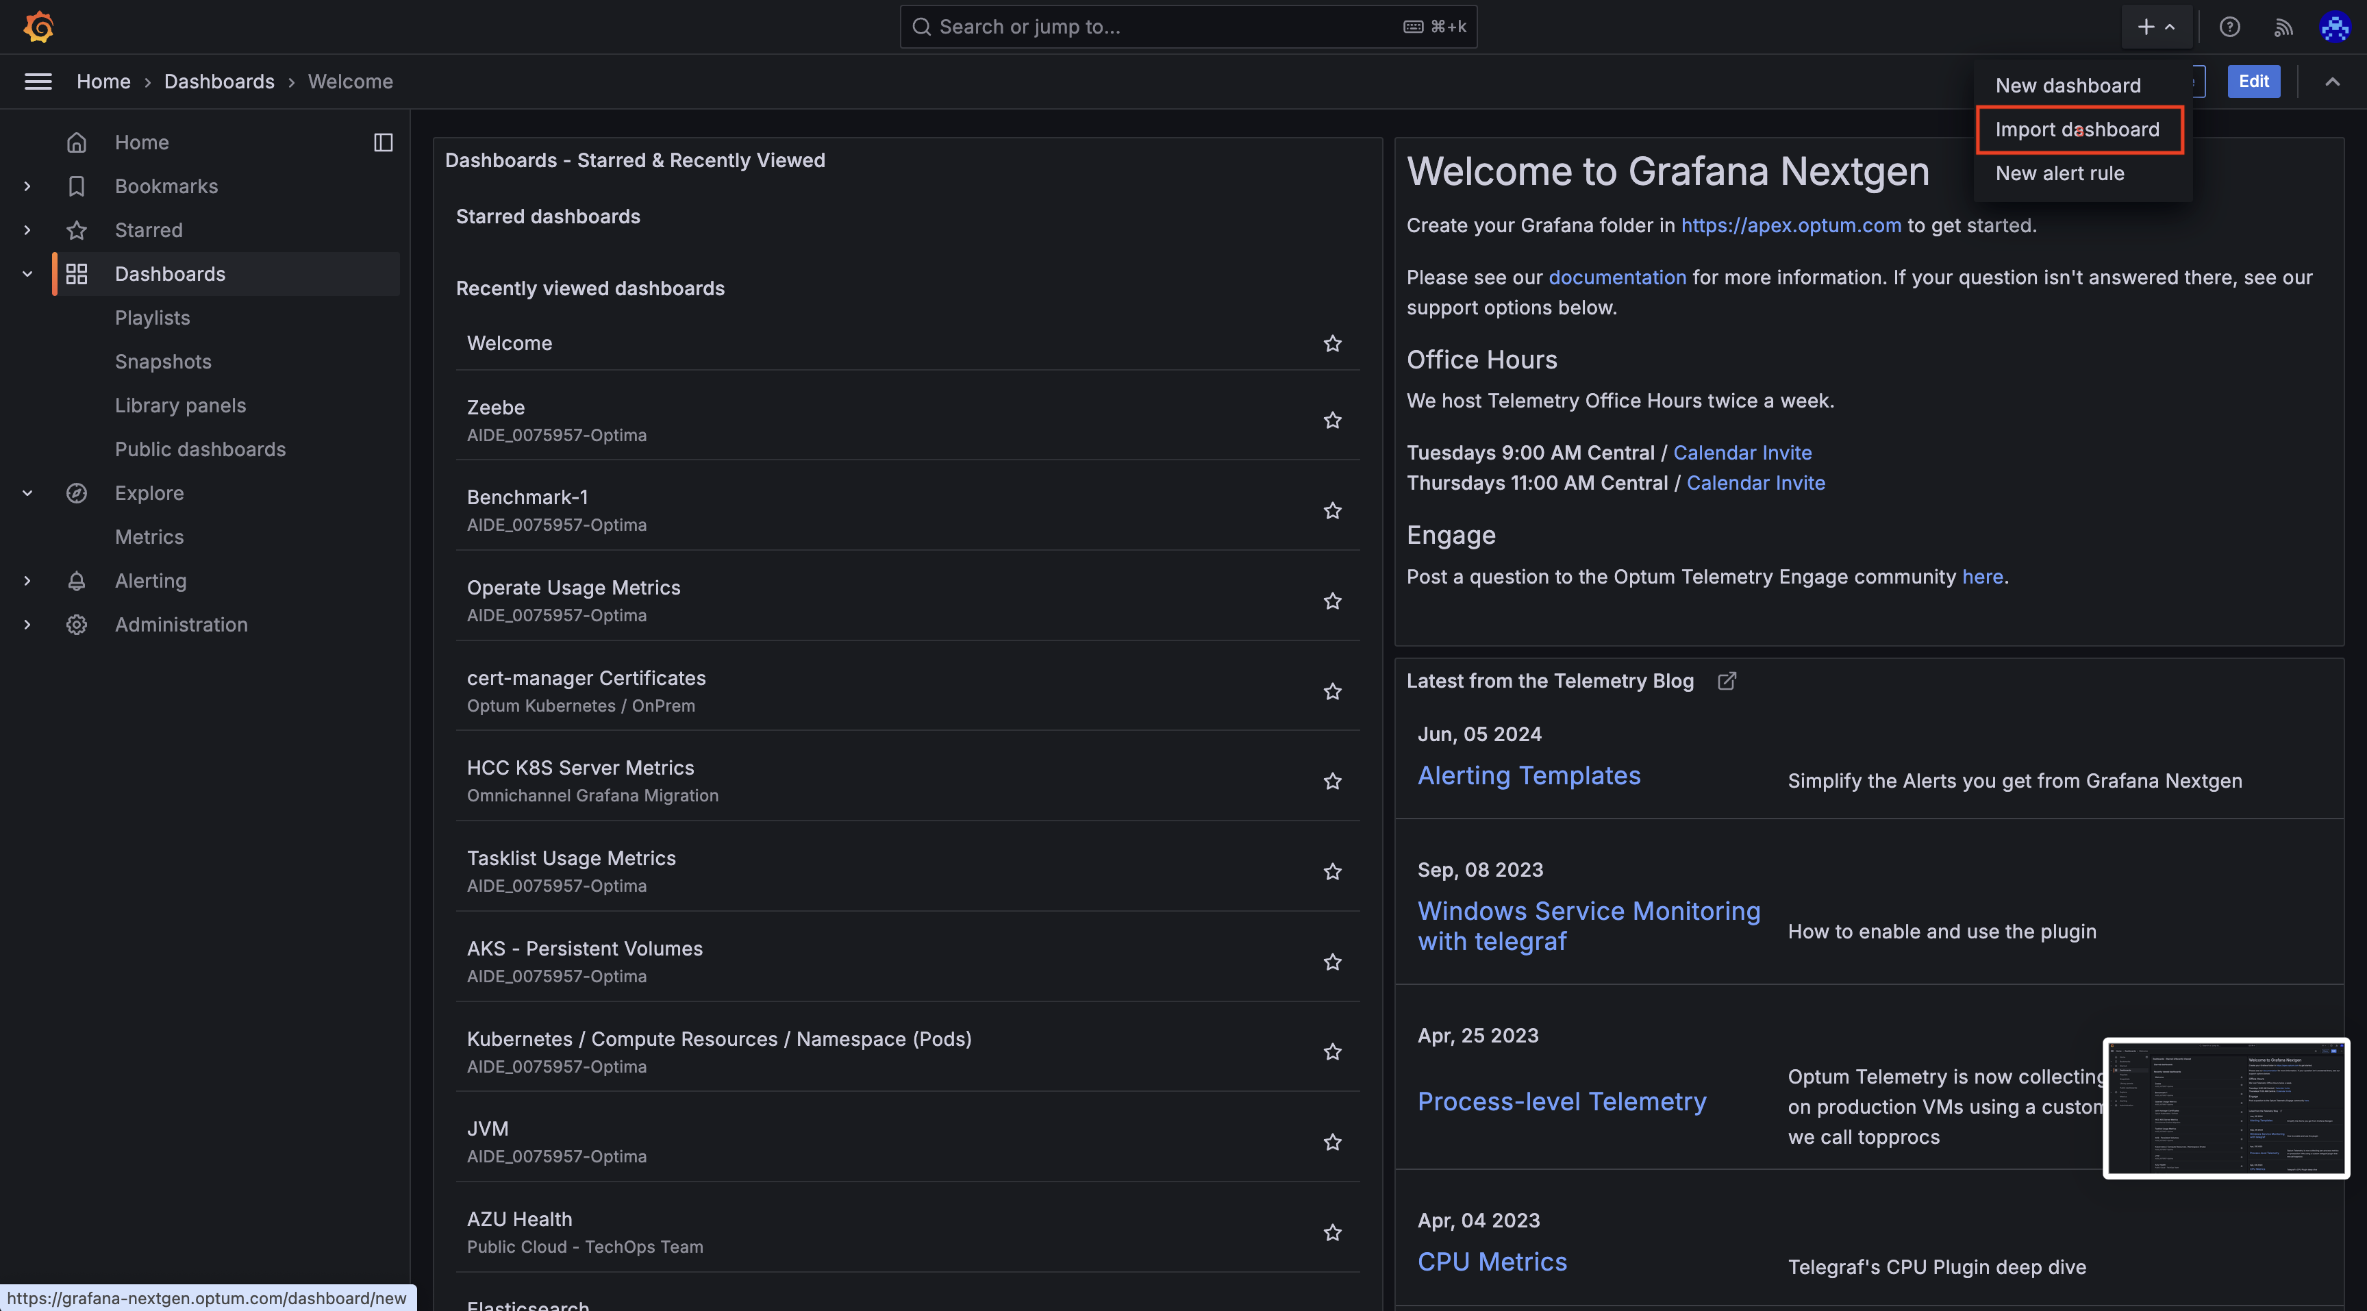The image size is (2367, 1311).
Task: Open the user avatar profile menu
Action: 2335,27
